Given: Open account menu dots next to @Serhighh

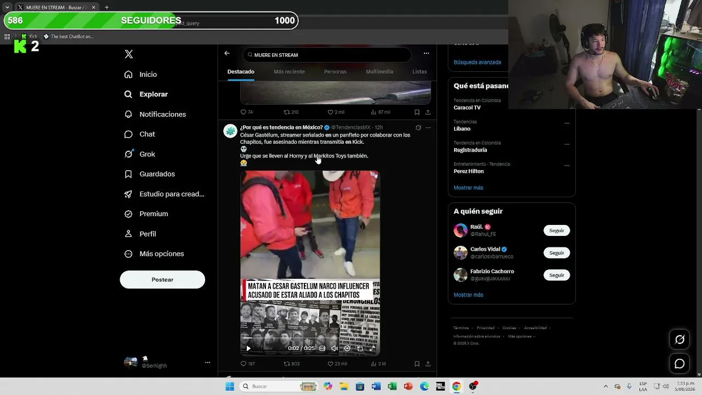Looking at the screenshot, I should [x=207, y=363].
